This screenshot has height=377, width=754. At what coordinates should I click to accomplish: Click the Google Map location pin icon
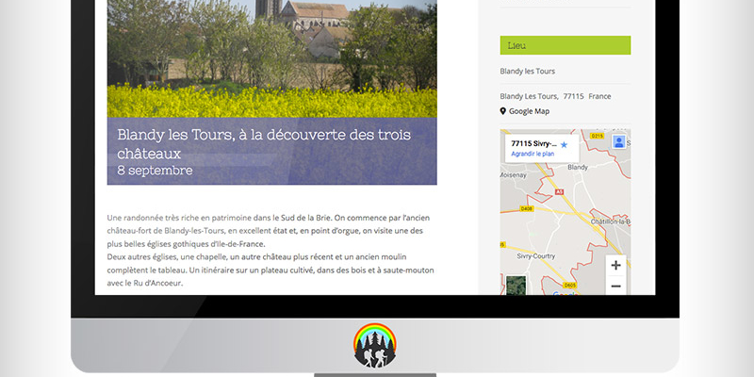point(503,111)
